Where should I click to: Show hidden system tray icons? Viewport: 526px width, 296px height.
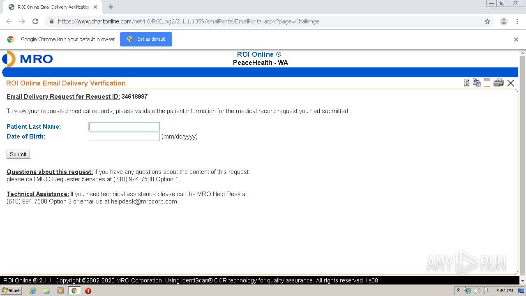pyautogui.click(x=459, y=291)
